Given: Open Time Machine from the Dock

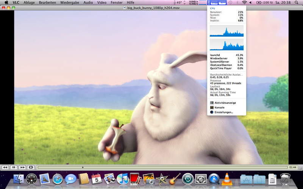Looking at the screenshot, I should pyautogui.click(x=187, y=179).
